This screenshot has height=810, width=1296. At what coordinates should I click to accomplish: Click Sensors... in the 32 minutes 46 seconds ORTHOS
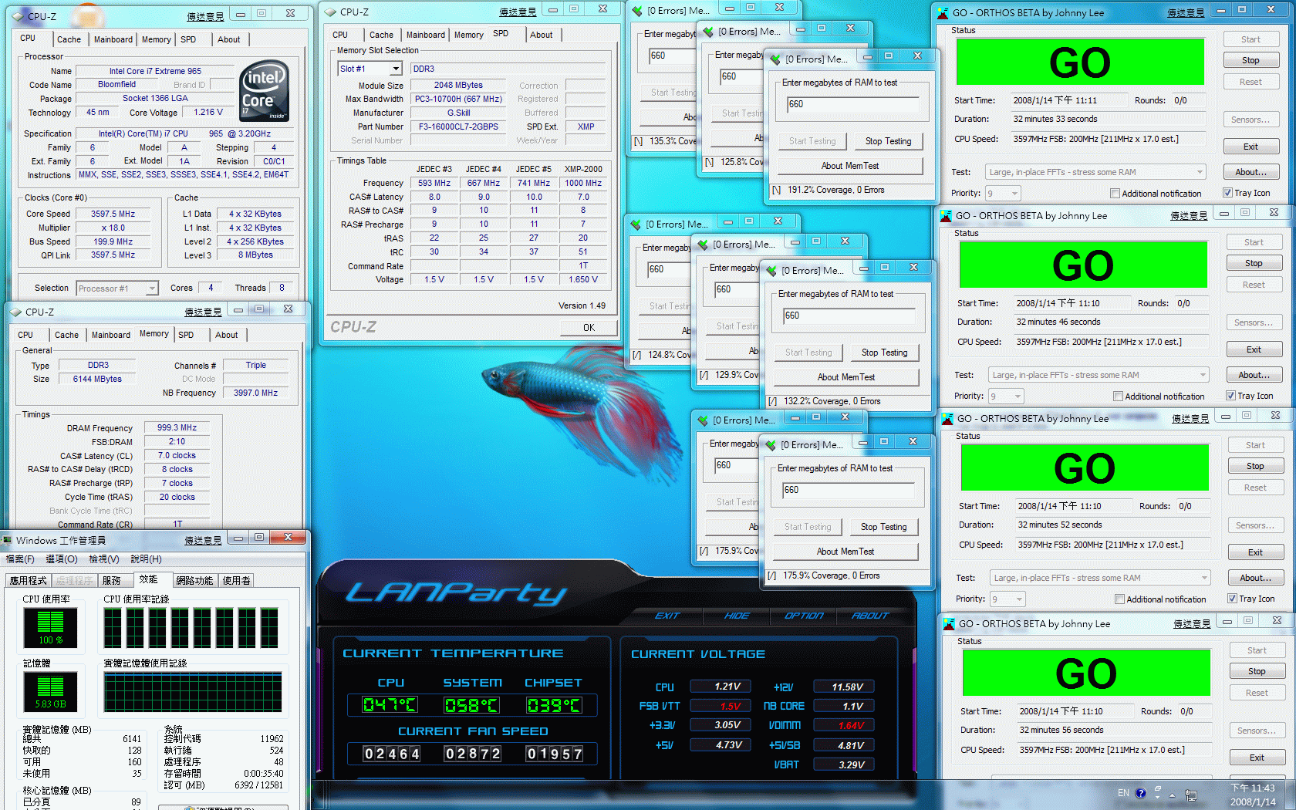(x=1254, y=322)
